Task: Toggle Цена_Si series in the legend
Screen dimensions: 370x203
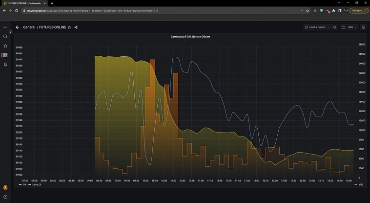Action: click(38, 185)
